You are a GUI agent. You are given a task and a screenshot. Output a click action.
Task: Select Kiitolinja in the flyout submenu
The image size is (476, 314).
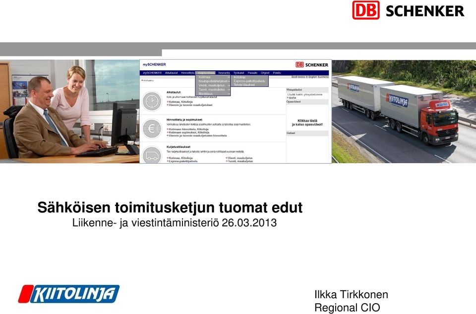(249, 77)
